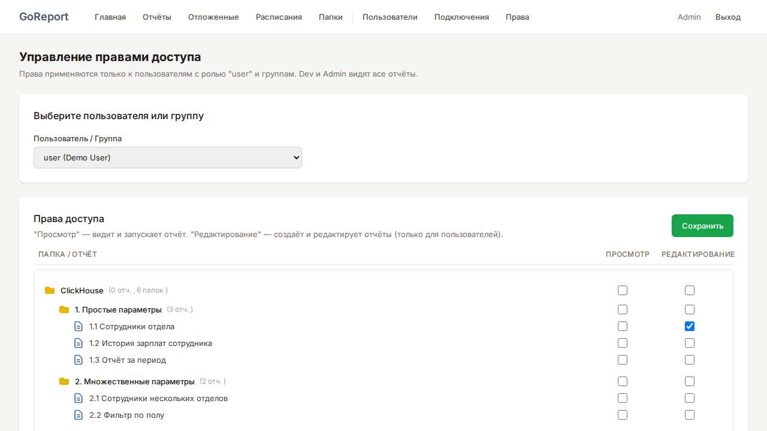Screen dimensions: 767x431
Task: Click the Выход link
Action: pyautogui.click(x=728, y=17)
